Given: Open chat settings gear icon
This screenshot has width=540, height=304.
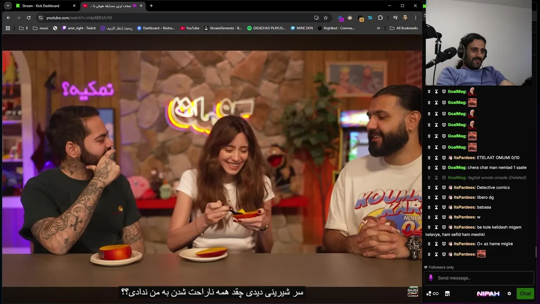Looking at the screenshot, I should (509, 293).
